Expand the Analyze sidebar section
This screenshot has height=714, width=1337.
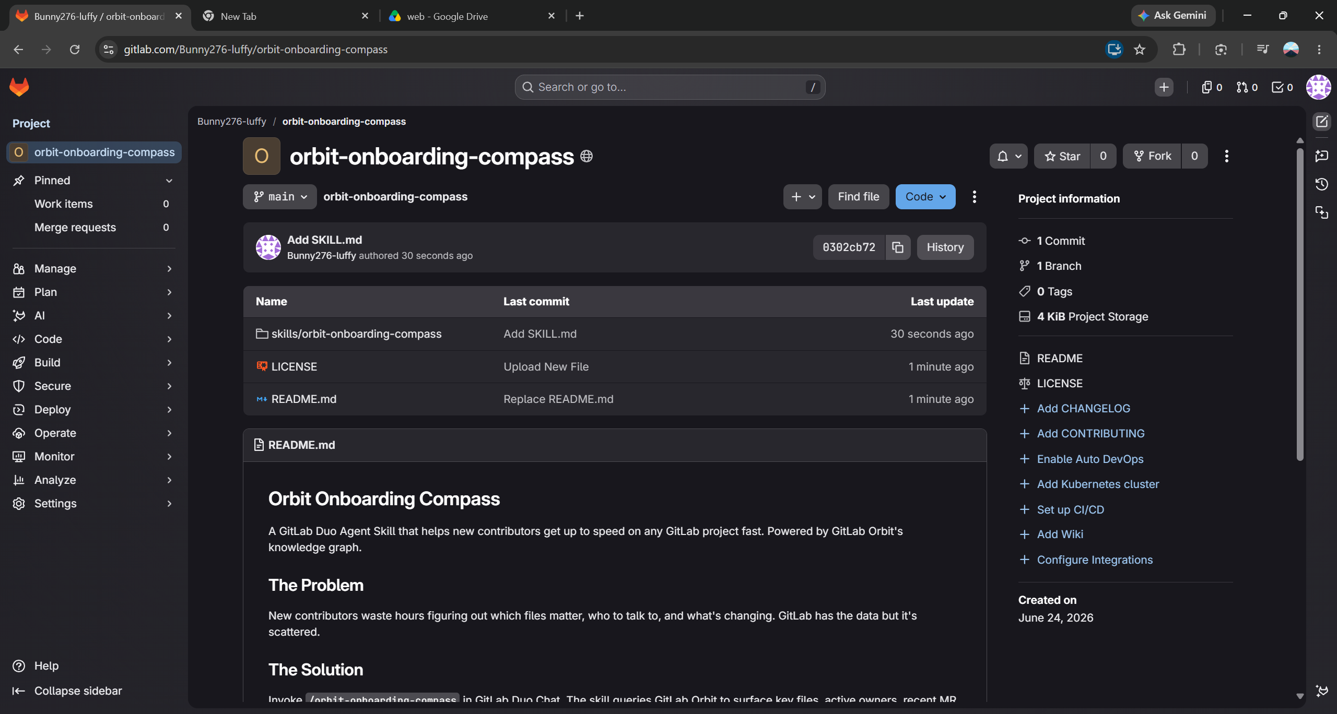coord(94,480)
